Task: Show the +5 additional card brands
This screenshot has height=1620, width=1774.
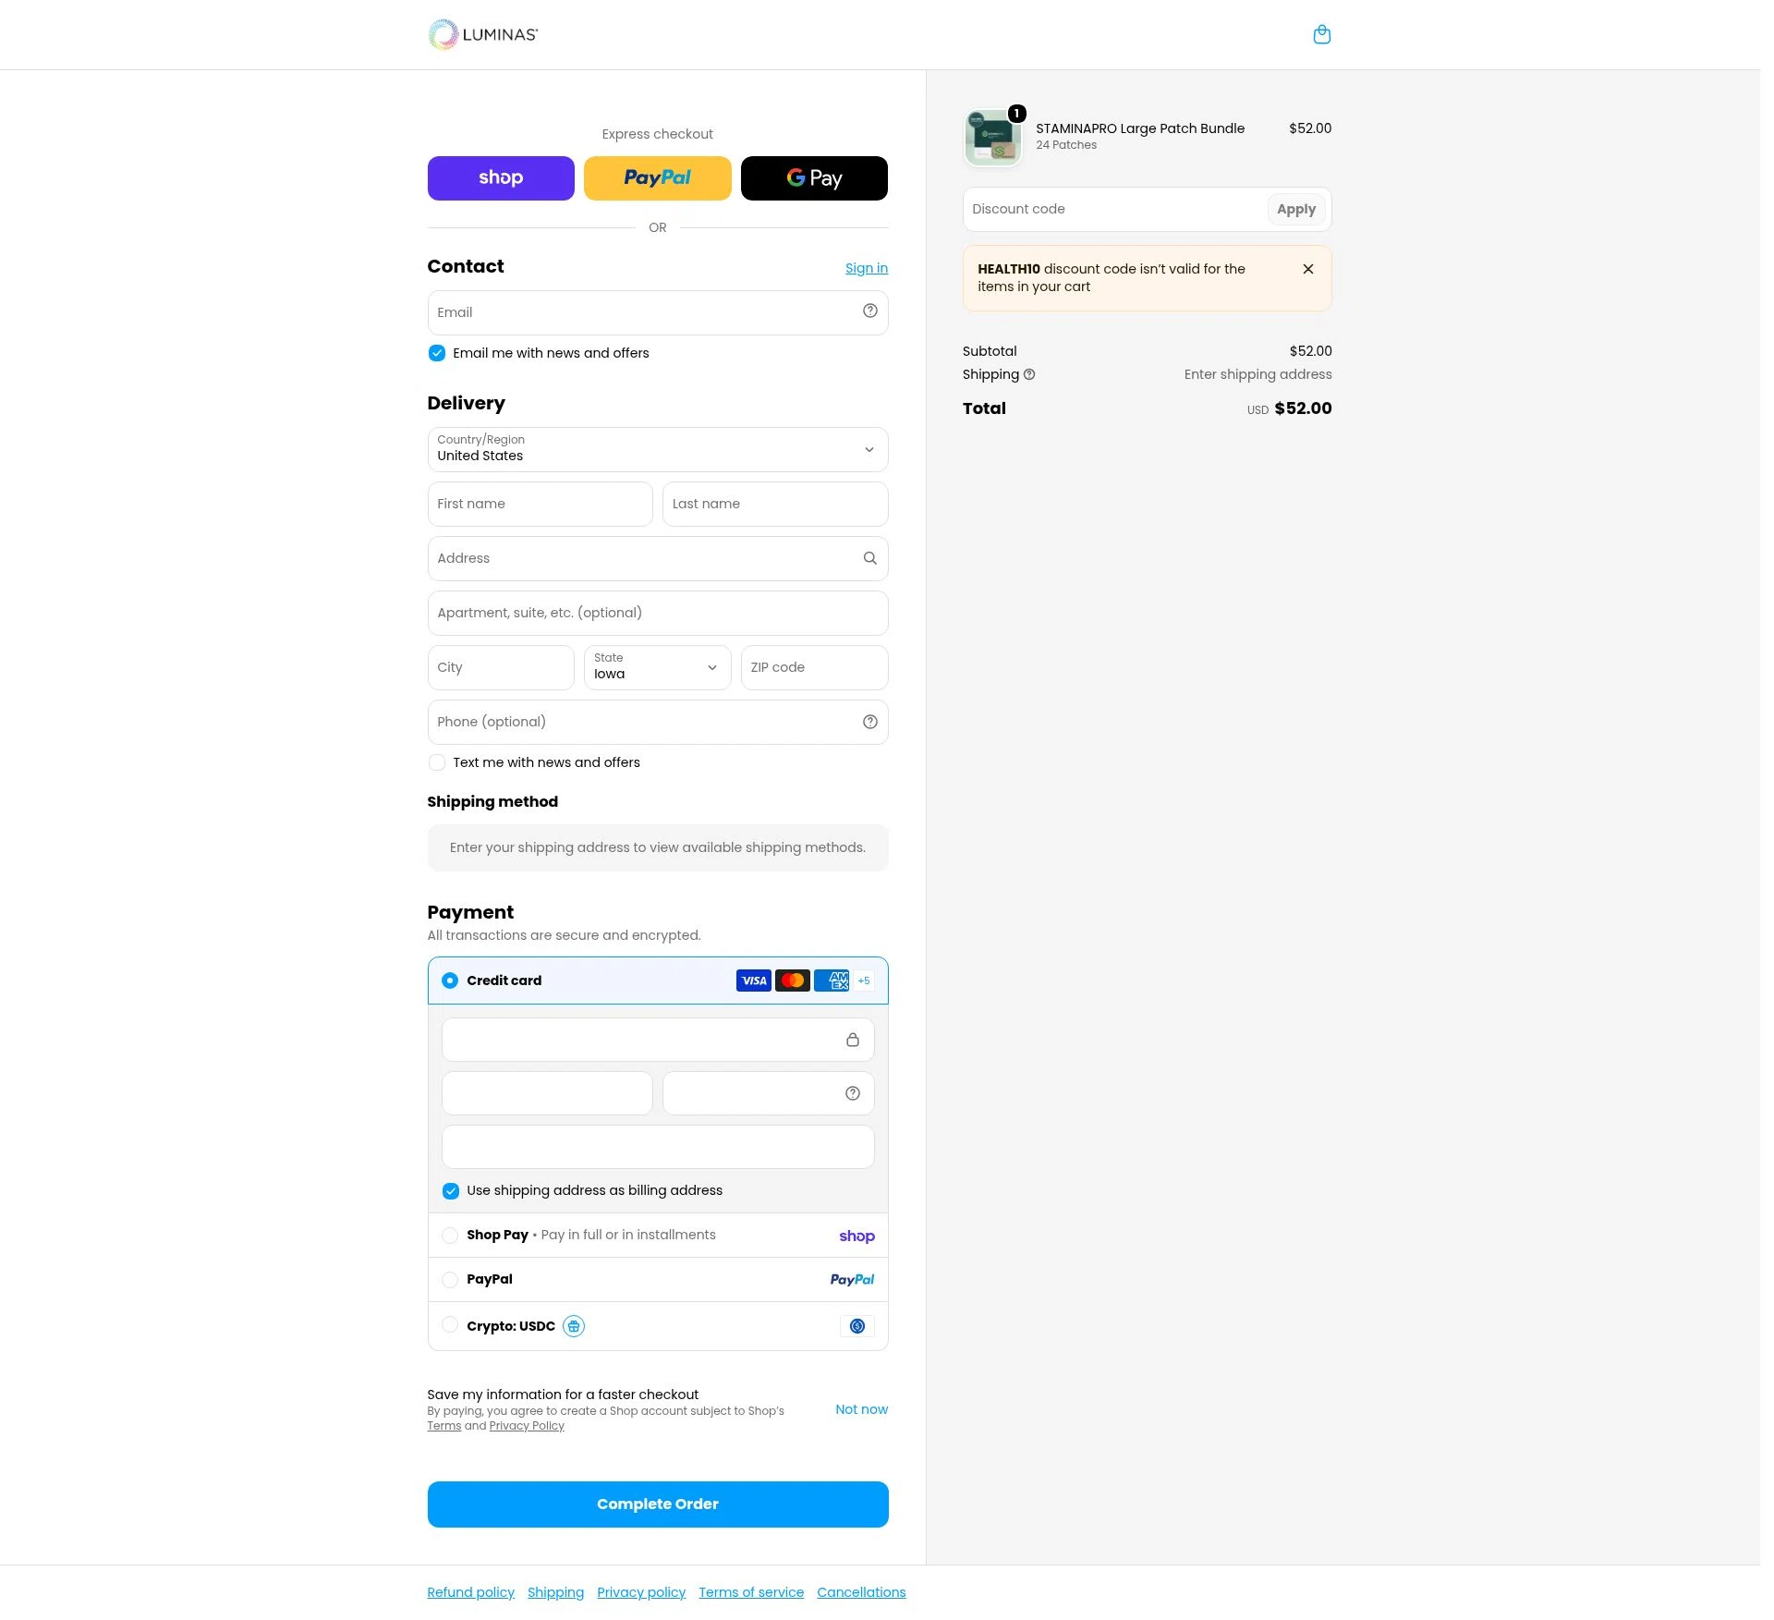Action: click(x=863, y=981)
